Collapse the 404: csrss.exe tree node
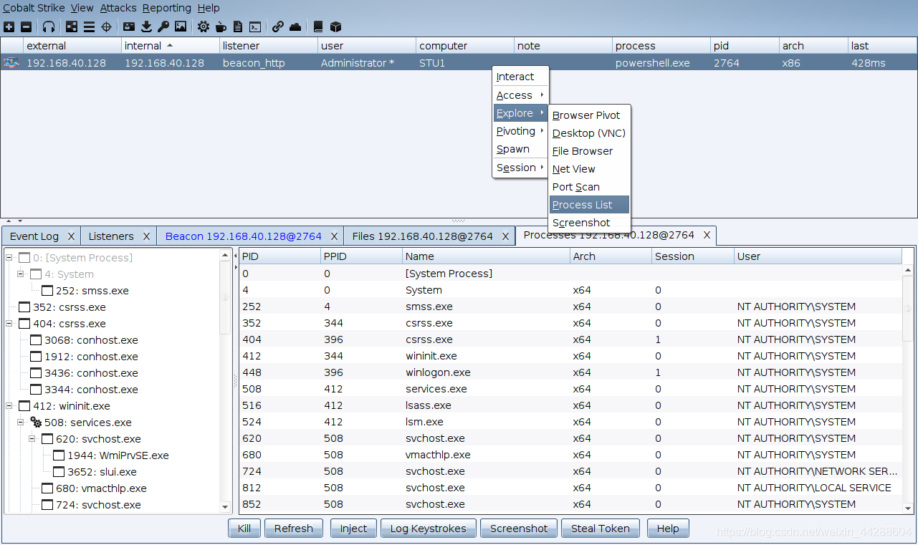The height and width of the screenshot is (545, 918). point(9,324)
